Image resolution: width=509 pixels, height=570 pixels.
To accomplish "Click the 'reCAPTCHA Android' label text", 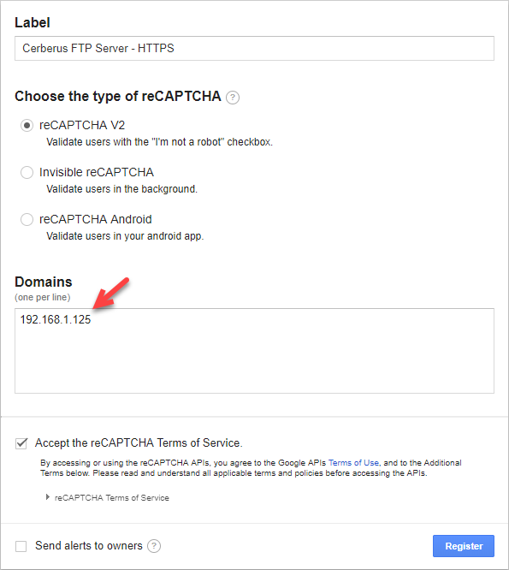I will pos(96,220).
